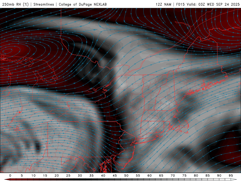
Task: Click the '0' value on the color scale
Action: pos(10,176)
